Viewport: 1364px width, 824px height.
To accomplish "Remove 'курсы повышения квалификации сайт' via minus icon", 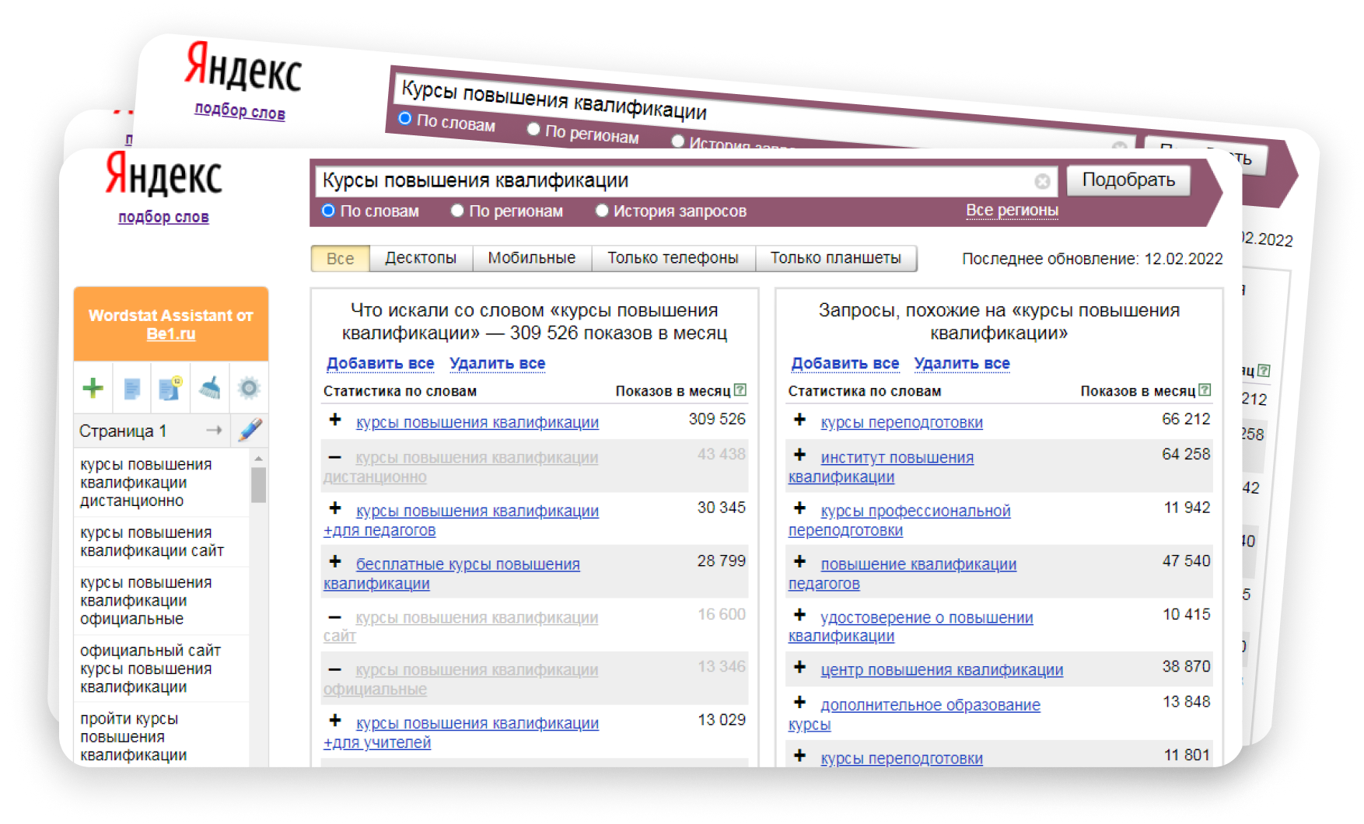I will 335,617.
